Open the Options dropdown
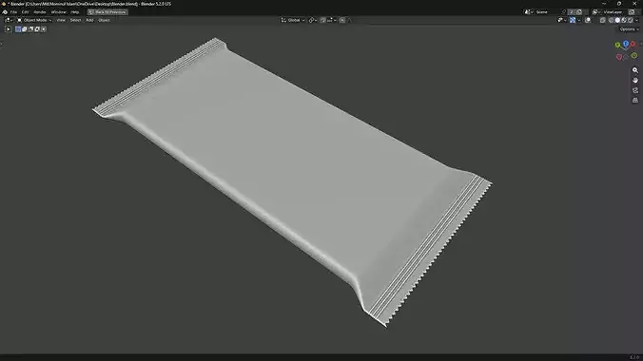 [630, 29]
